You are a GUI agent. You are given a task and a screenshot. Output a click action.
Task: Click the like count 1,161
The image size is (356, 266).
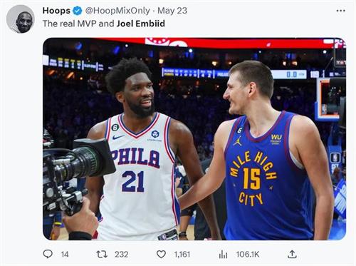click(x=182, y=255)
